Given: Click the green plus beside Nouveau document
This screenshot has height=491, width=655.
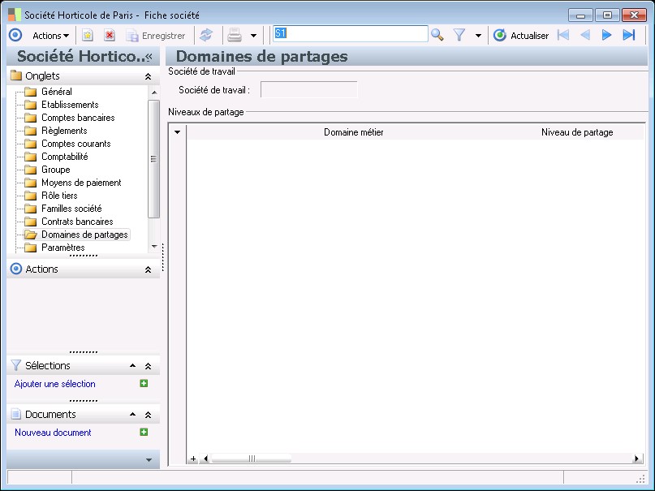Looking at the screenshot, I should [144, 433].
